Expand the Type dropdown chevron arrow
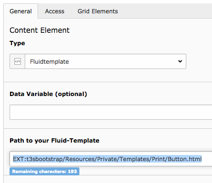Image resolution: width=212 pixels, height=183 pixels. 180,61
